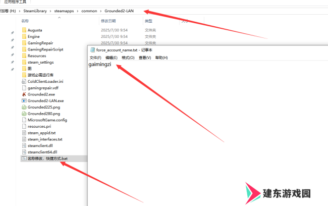The image size is (328, 206).
Task: Open the 编辑(E) menu in Notepad
Action: pyautogui.click(x=112, y=58)
